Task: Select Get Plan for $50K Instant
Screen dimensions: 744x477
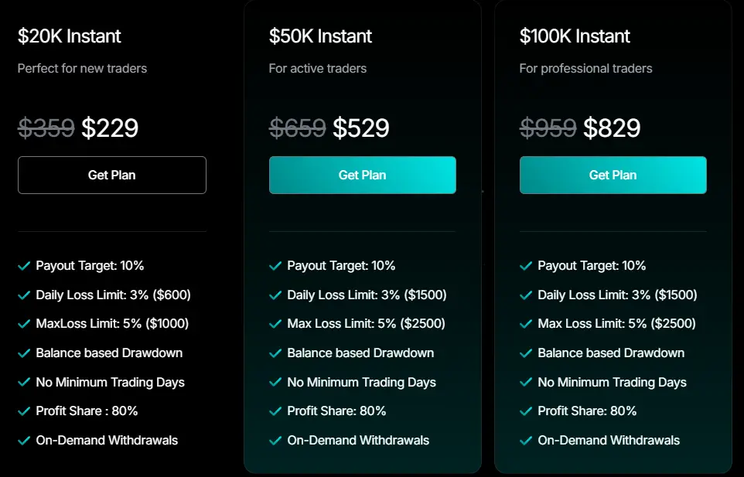Action: click(x=362, y=175)
